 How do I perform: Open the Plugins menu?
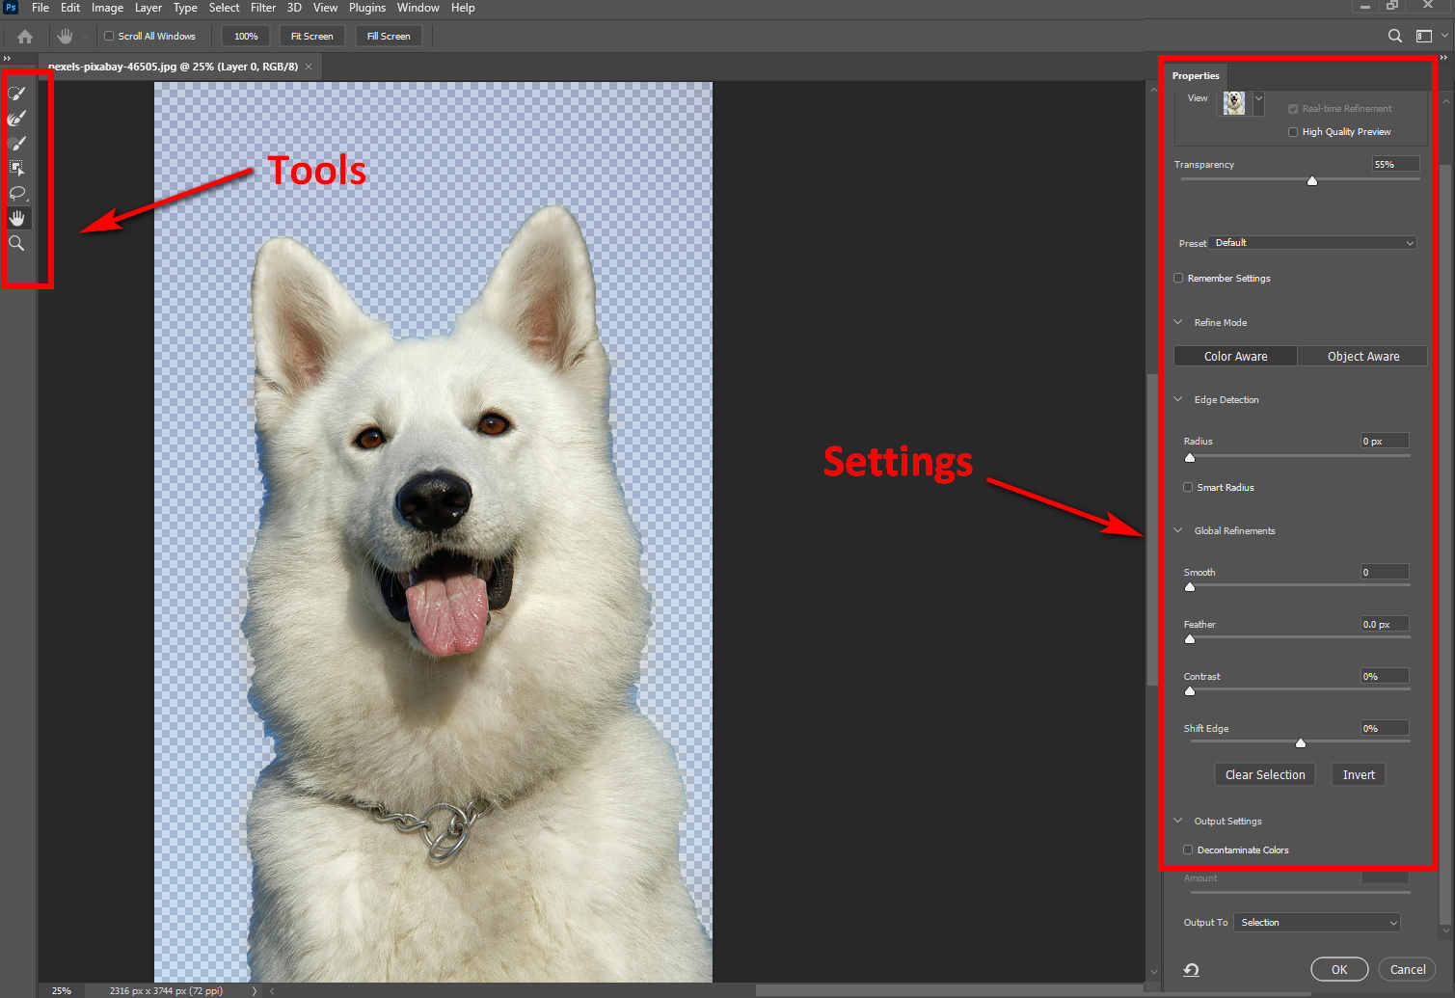[x=367, y=8]
